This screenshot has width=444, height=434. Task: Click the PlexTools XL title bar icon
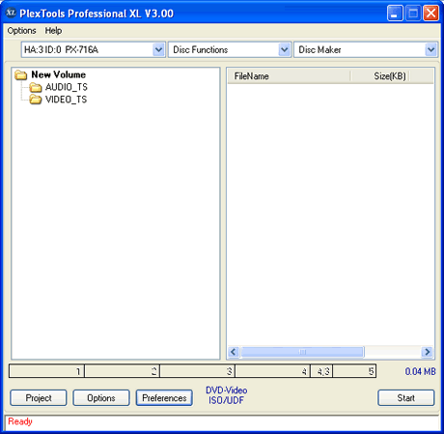(x=11, y=13)
